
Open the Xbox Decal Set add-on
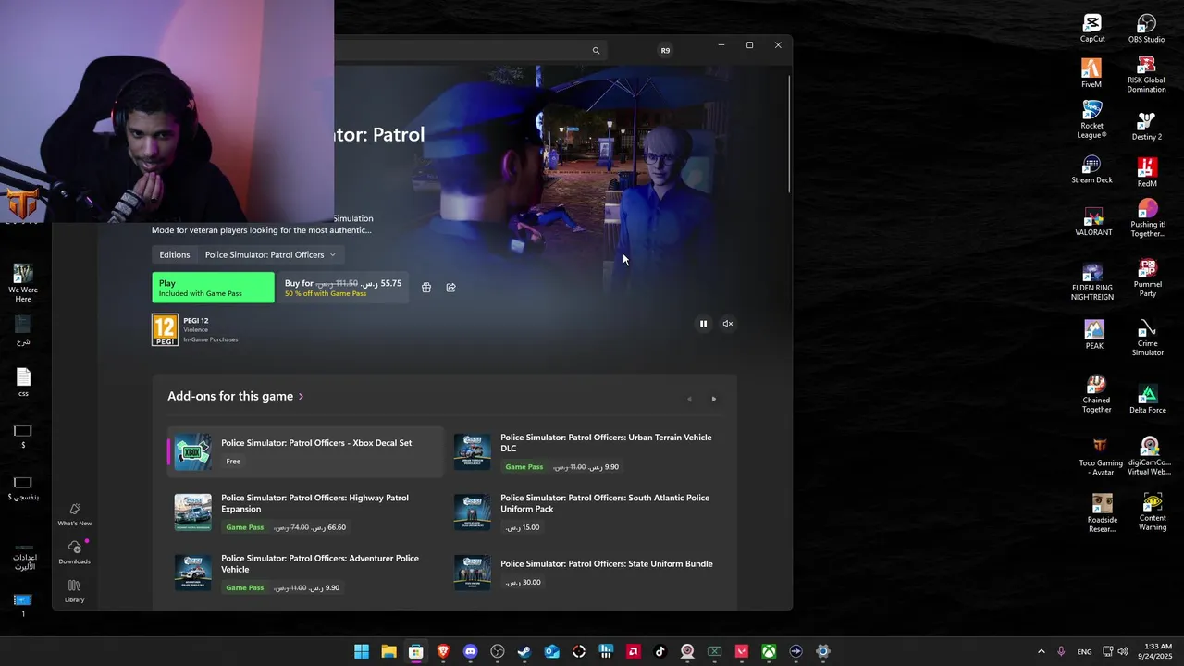tap(305, 452)
